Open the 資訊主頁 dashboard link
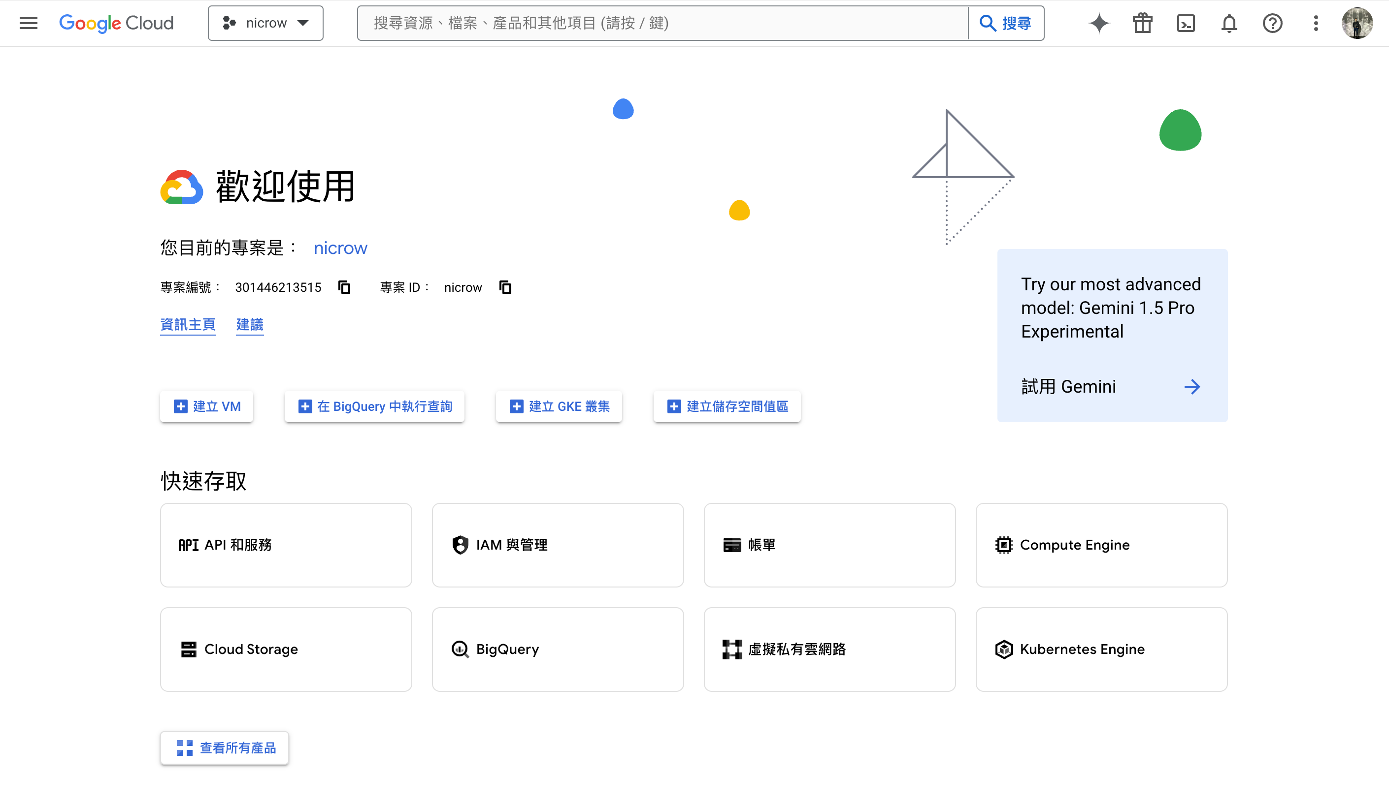 click(x=188, y=325)
